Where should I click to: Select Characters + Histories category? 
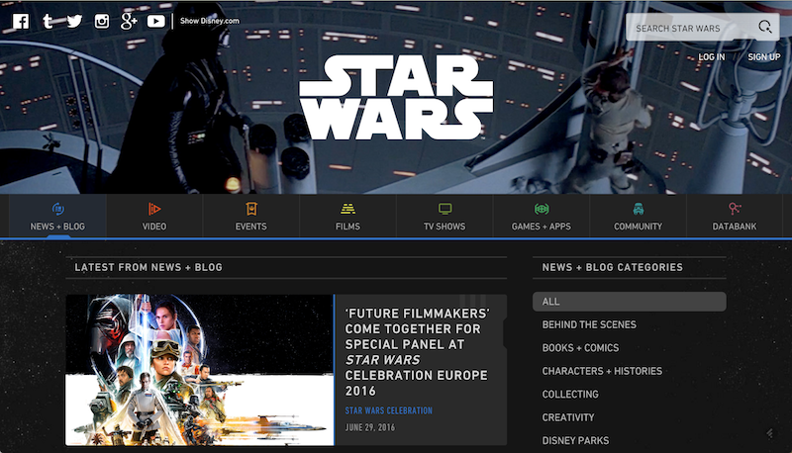602,371
